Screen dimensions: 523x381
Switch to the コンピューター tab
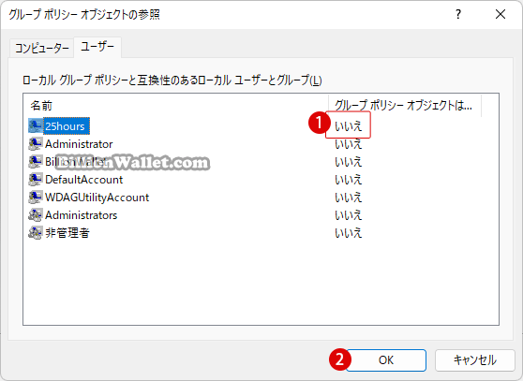[41, 49]
